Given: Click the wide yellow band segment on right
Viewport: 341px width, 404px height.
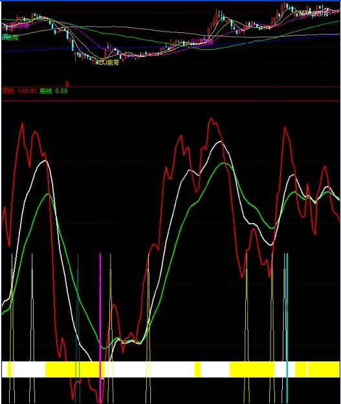Looking at the screenshot, I should pos(252,370).
